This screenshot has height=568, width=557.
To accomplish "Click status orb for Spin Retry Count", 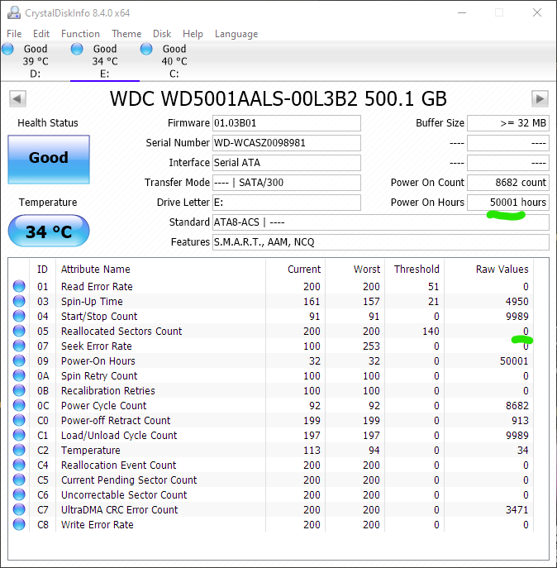I will [19, 375].
